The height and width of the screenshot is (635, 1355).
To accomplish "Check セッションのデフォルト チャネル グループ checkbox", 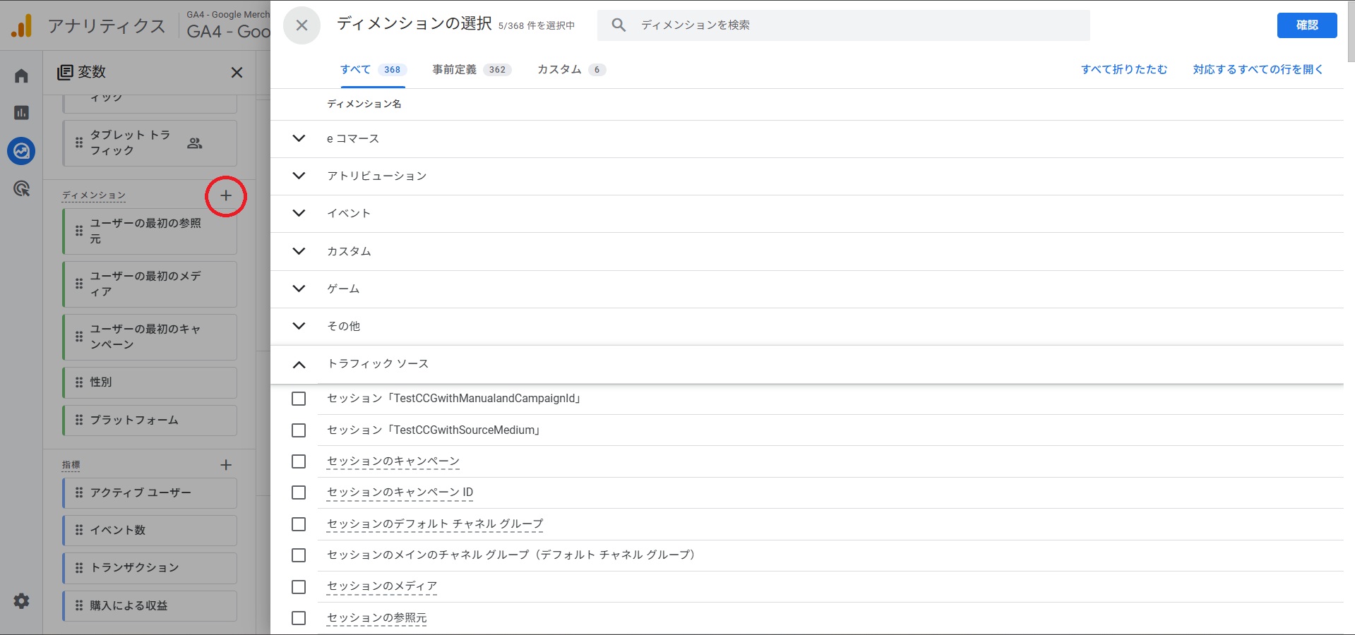I will point(299,524).
